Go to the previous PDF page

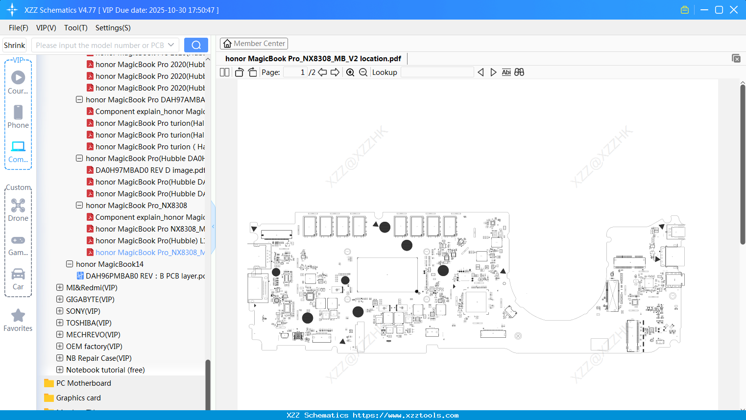pyautogui.click(x=322, y=72)
